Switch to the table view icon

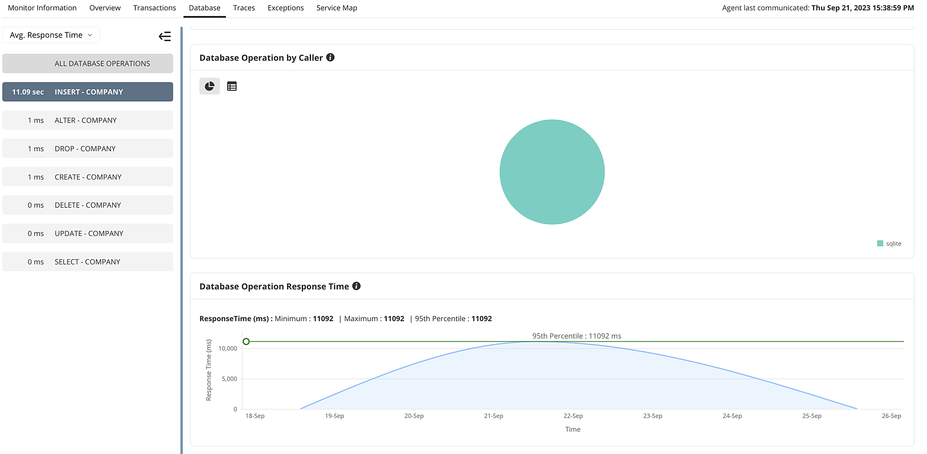(x=232, y=86)
